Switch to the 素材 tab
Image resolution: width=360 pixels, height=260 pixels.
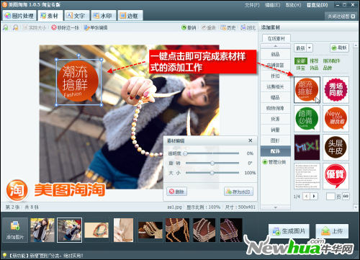50,16
